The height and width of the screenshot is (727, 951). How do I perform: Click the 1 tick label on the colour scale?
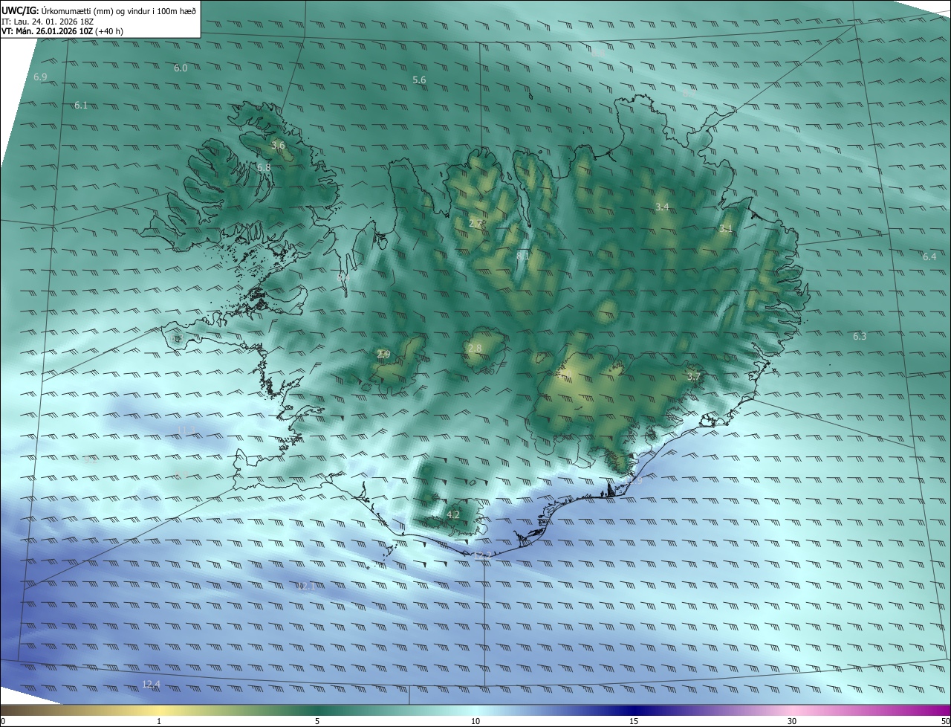159,721
